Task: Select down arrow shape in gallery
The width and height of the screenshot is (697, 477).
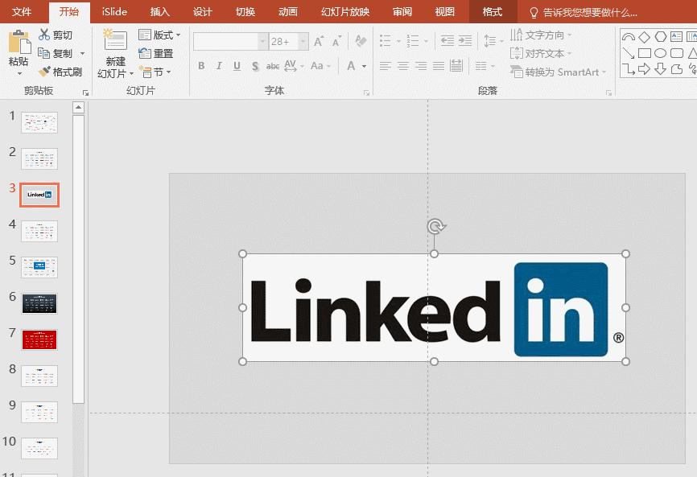Action: click(661, 69)
